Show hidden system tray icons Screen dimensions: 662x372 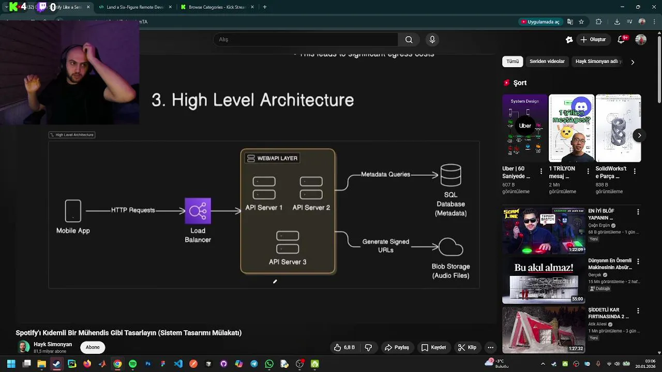(x=543, y=364)
